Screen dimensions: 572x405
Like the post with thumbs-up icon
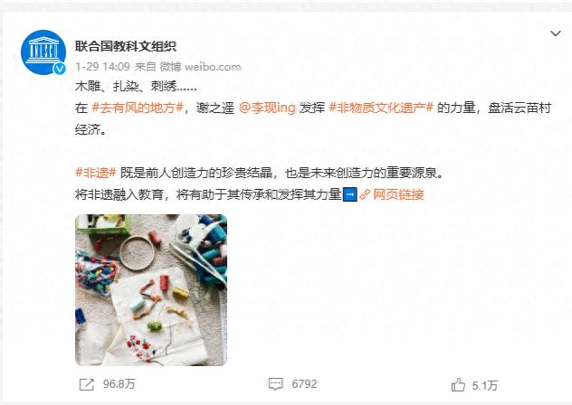point(458,385)
